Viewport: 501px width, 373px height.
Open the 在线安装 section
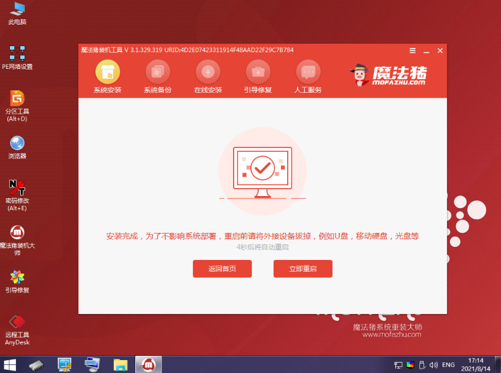pos(208,75)
